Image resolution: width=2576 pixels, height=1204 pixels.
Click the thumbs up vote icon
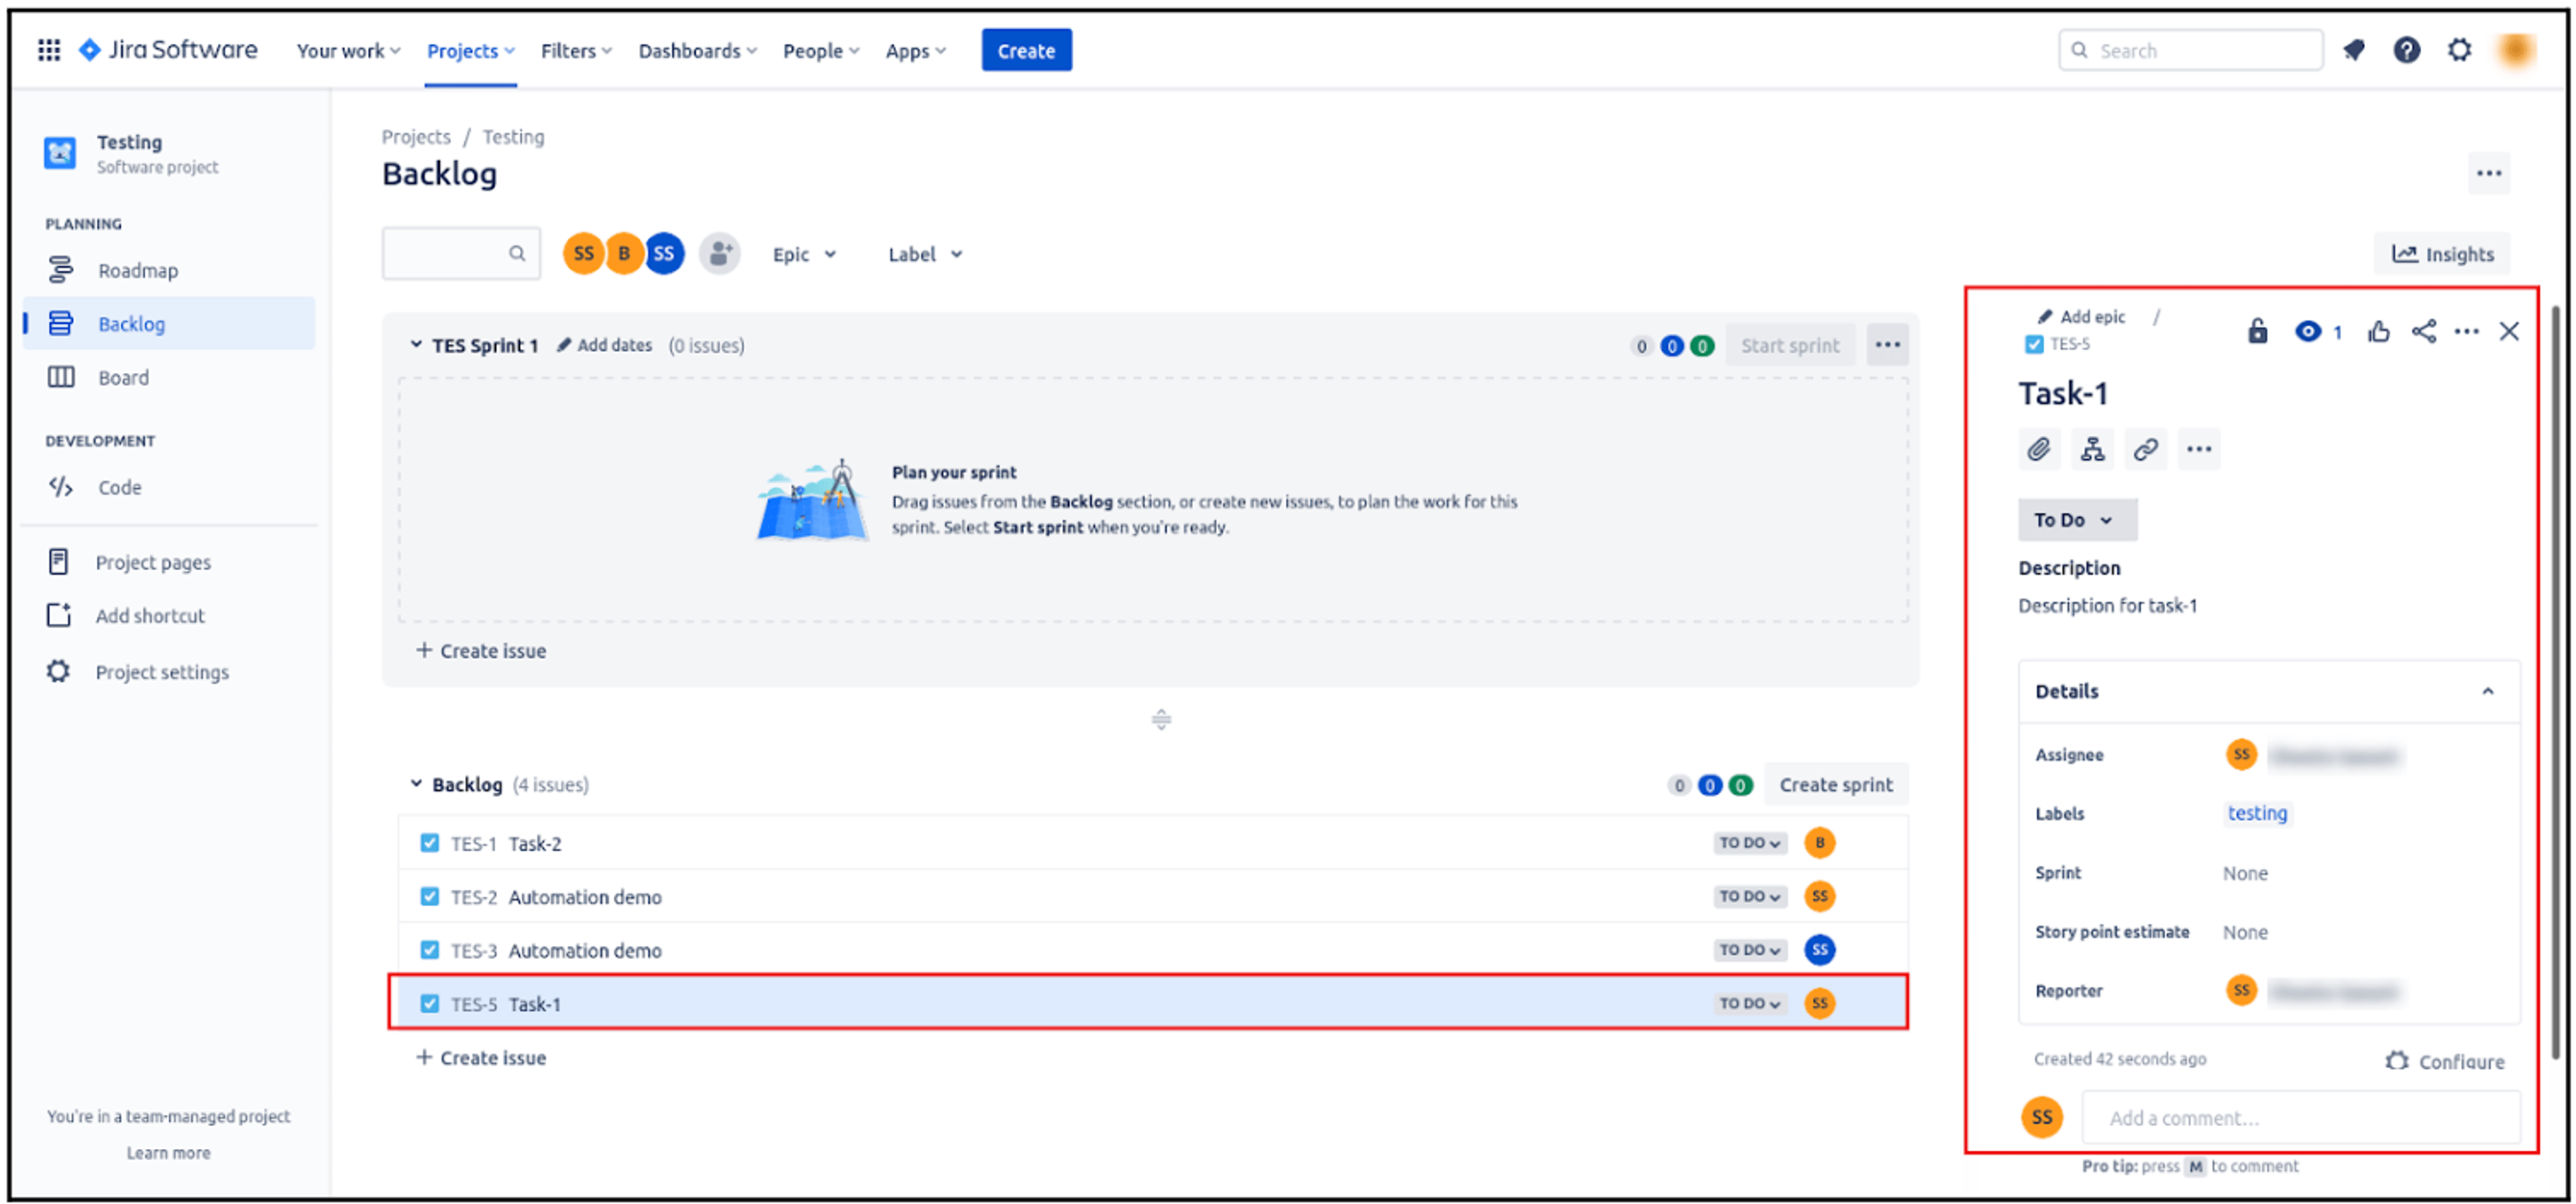coord(2379,331)
